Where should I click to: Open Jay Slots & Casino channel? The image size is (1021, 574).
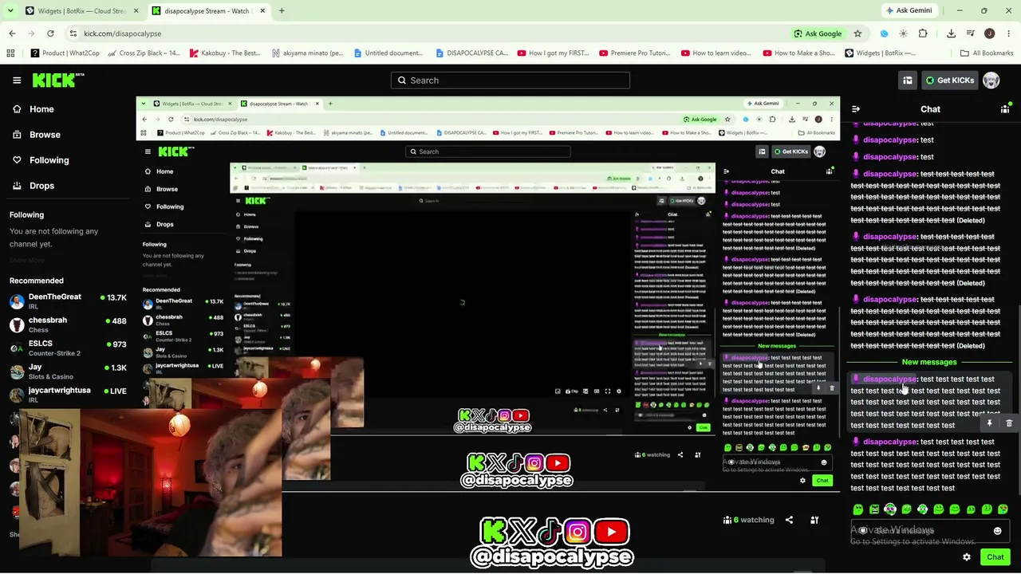point(69,372)
